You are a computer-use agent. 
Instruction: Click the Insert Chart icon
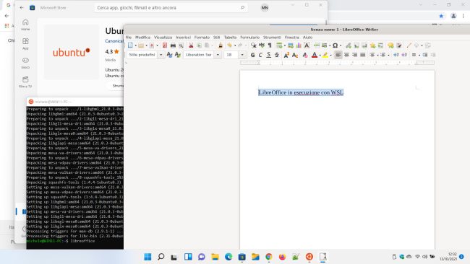click(299, 45)
